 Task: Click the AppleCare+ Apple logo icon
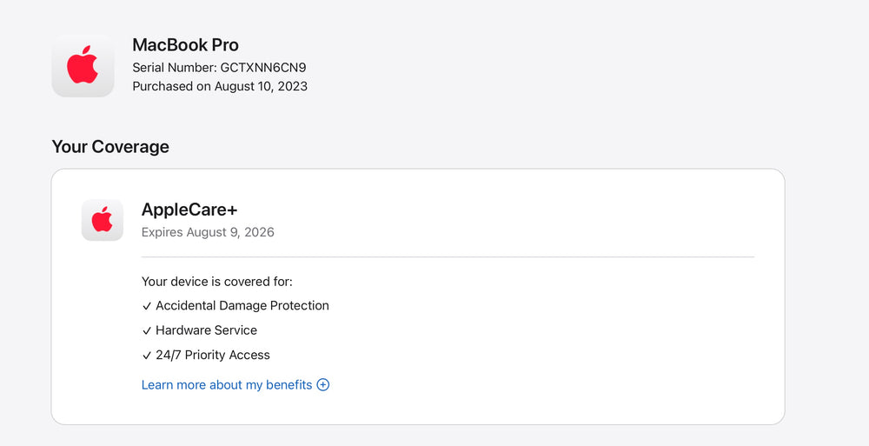tap(103, 220)
